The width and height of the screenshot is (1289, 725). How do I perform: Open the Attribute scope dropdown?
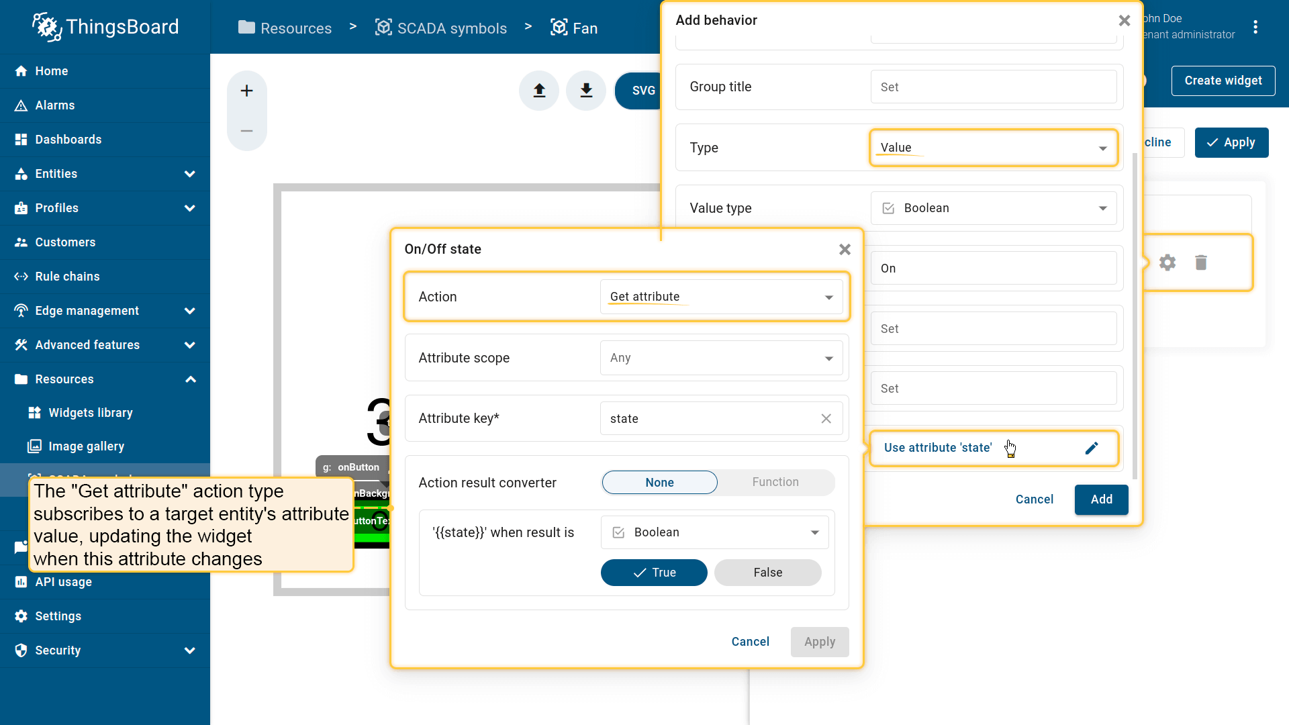[x=721, y=358]
